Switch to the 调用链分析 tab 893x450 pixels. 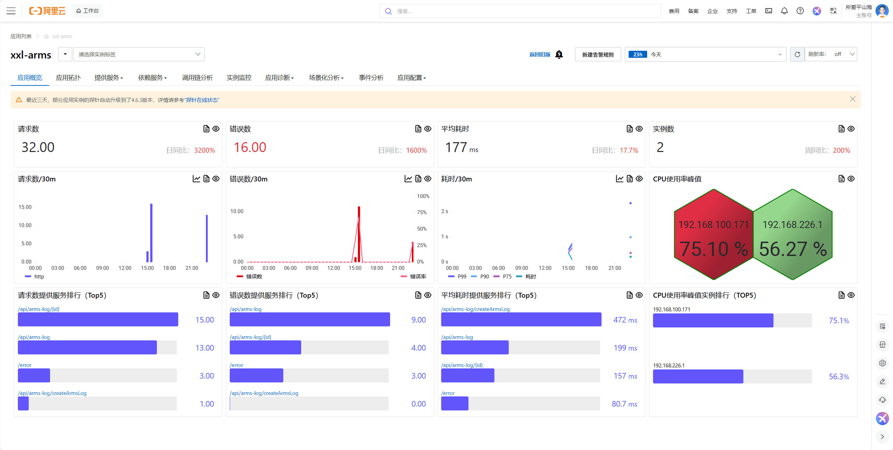tap(197, 78)
